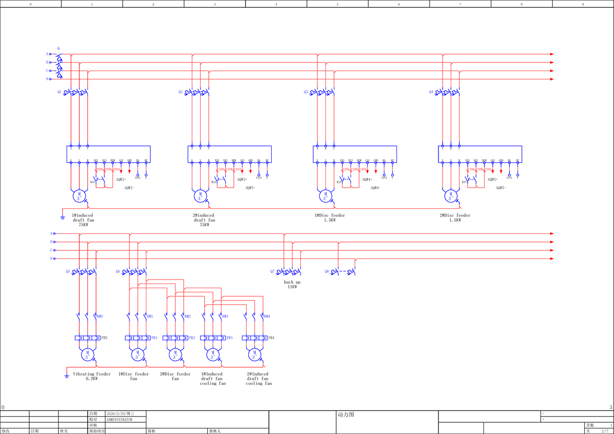Select the 2#induced draft fan motor symbol
The image size is (614, 434).
tap(200, 196)
